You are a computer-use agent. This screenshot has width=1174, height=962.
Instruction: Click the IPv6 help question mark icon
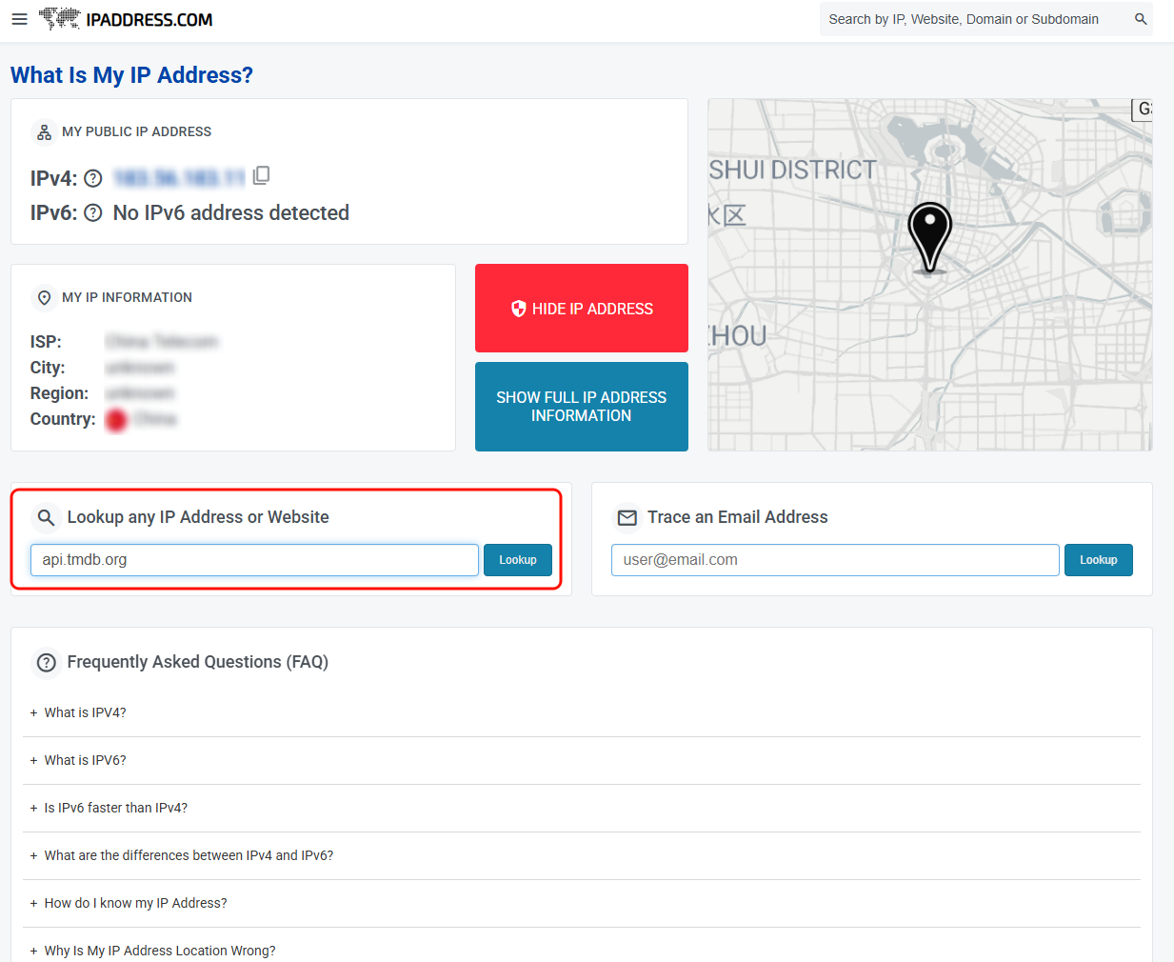pyautogui.click(x=93, y=213)
